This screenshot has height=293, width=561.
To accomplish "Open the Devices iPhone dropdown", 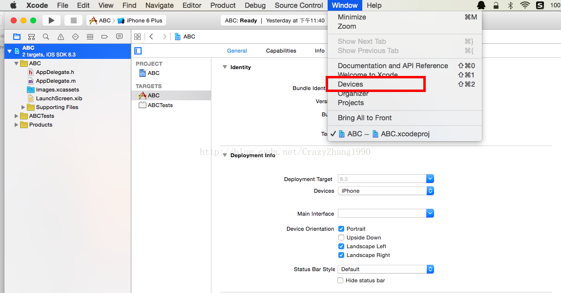I will click(386, 191).
